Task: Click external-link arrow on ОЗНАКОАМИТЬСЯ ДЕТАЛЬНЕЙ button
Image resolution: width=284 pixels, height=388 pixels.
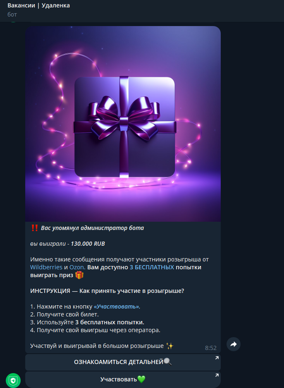Action: pos(217,358)
